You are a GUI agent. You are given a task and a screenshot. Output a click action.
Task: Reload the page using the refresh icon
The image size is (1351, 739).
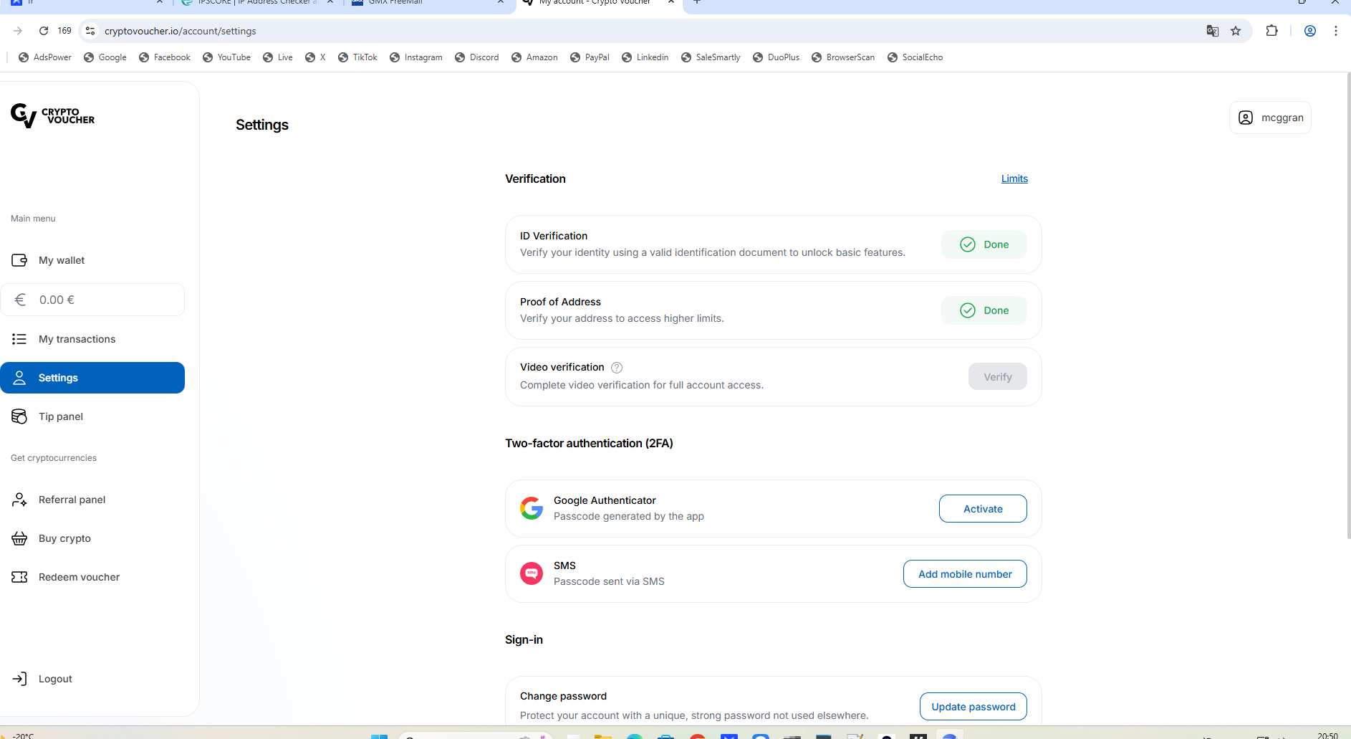click(44, 31)
